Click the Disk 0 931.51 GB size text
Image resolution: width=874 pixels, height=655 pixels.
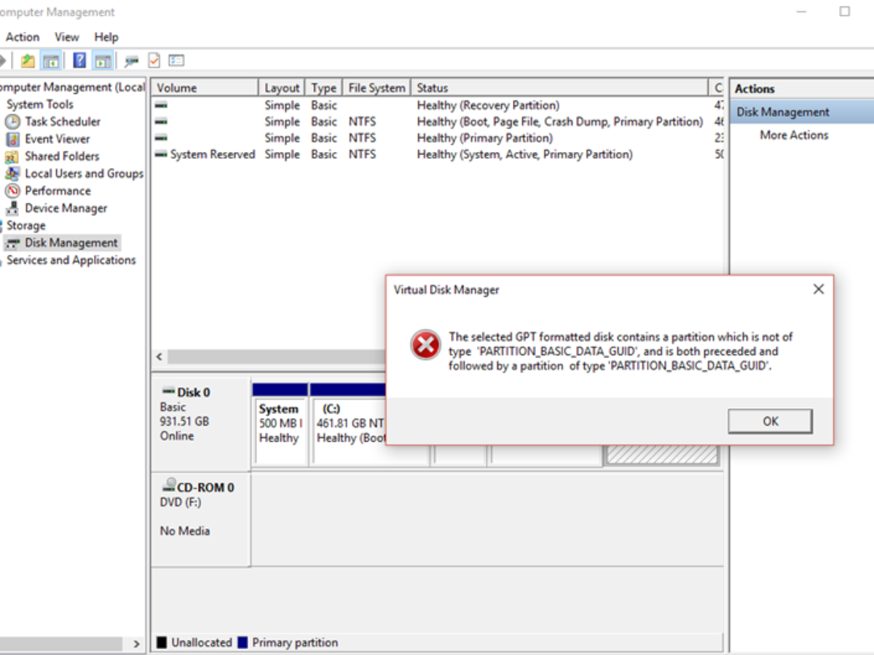point(184,421)
